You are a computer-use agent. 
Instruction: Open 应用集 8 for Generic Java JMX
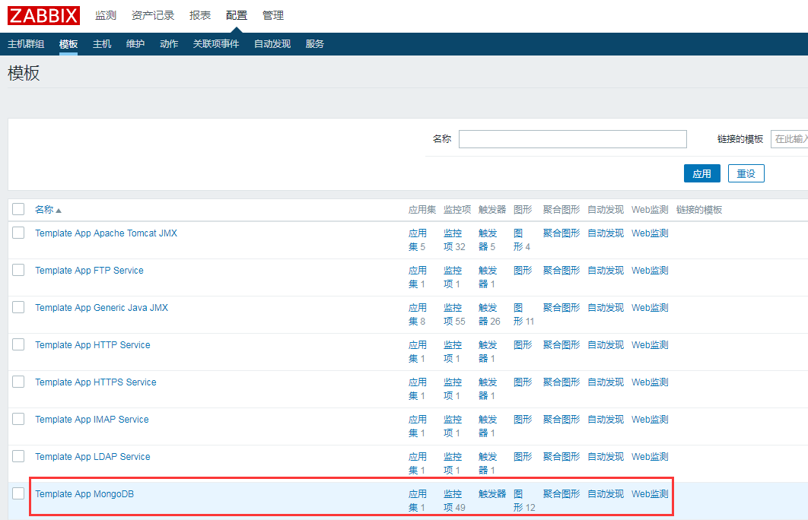(418, 315)
